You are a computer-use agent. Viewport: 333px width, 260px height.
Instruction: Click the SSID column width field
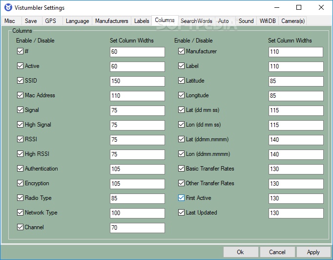point(137,81)
